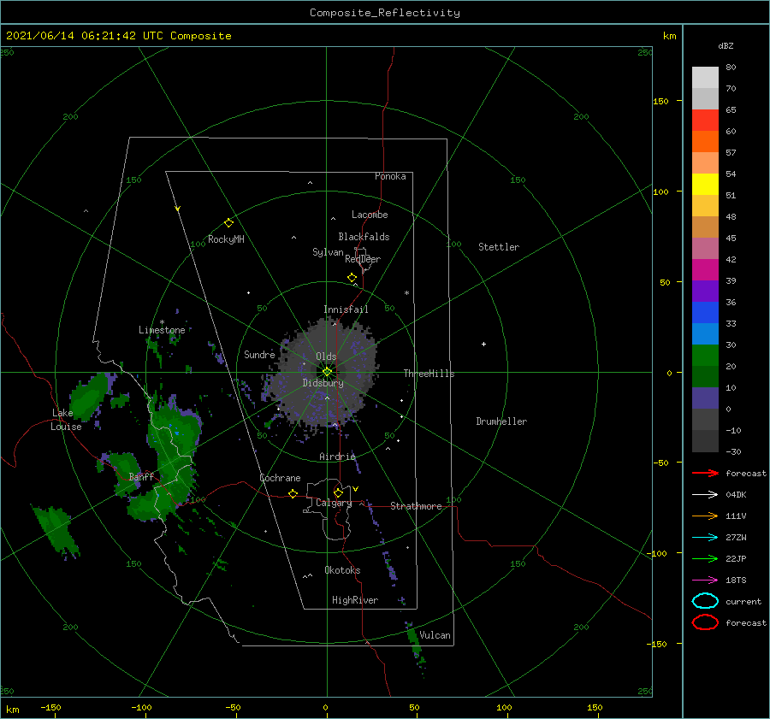Image resolution: width=770 pixels, height=719 pixels.
Task: Select the Vulcan label
Action: click(x=435, y=635)
